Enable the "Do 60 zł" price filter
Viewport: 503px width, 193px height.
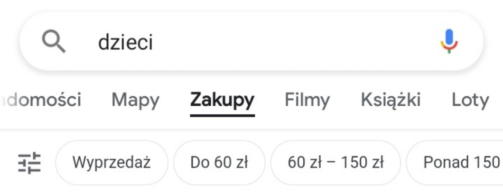pos(219,163)
